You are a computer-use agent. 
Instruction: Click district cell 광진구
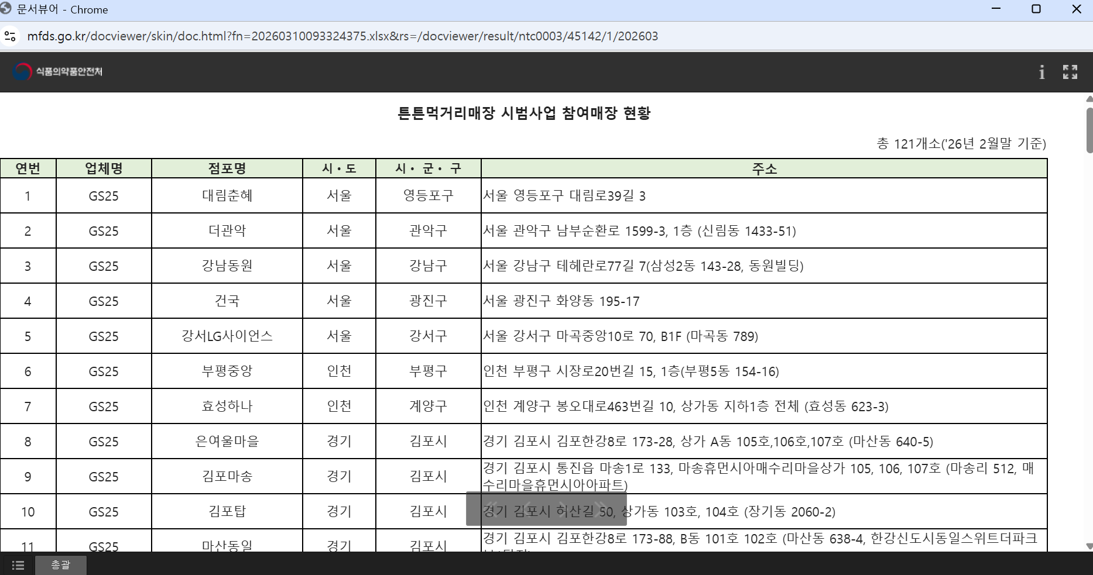pos(429,301)
